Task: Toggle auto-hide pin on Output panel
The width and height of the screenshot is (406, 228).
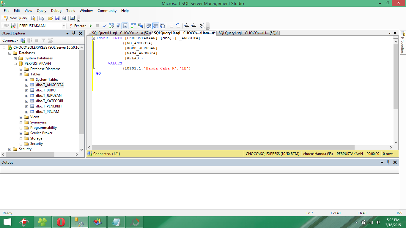Action: [388, 162]
